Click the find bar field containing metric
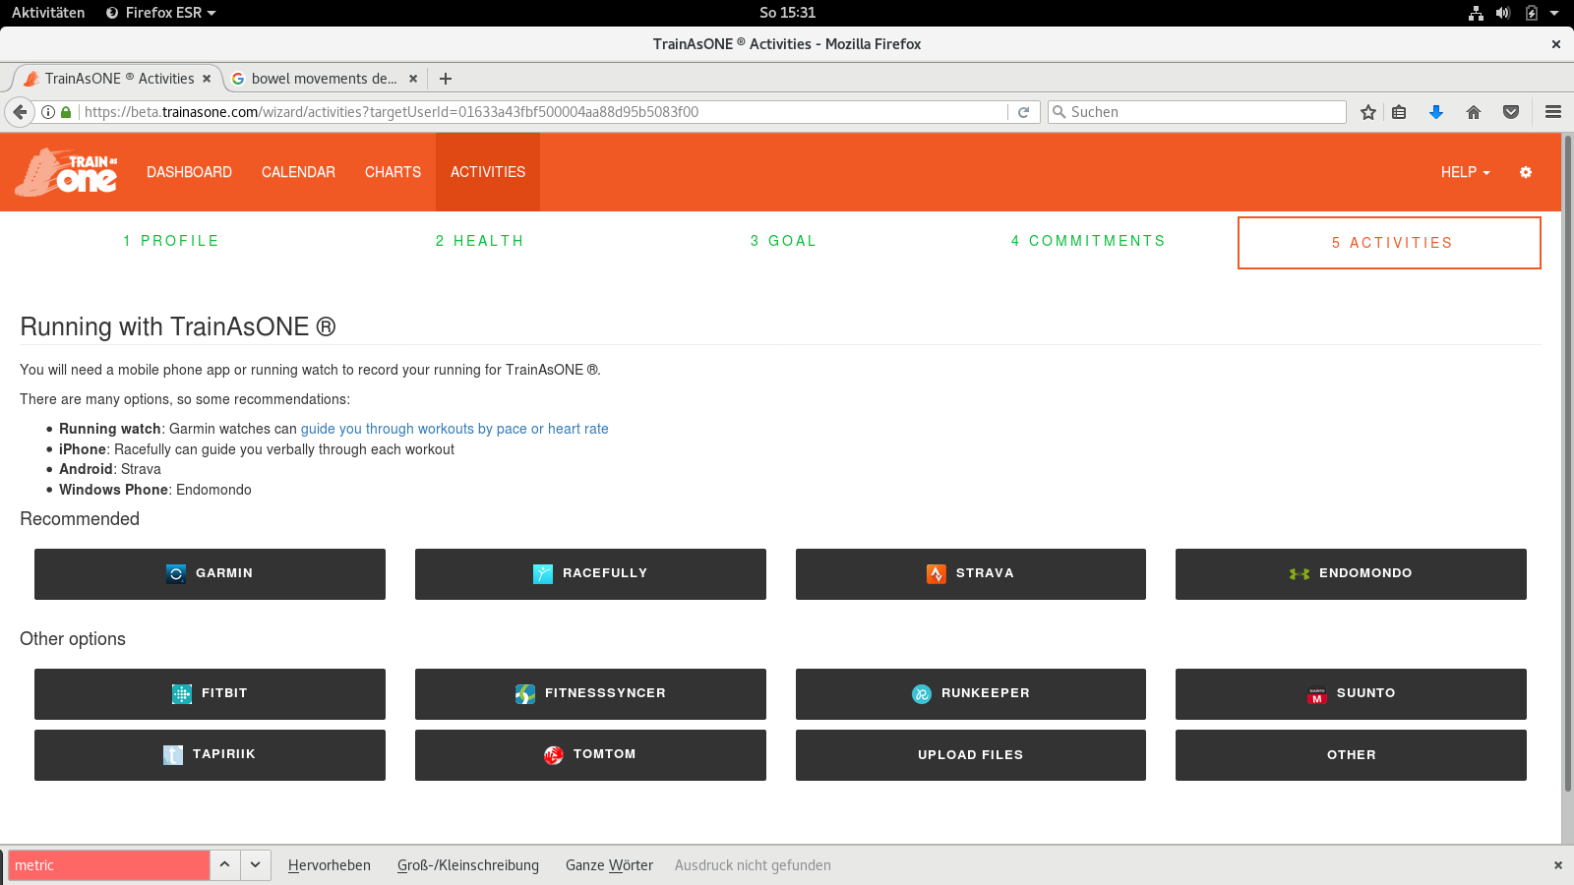Viewport: 1574px width, 885px height. coord(109,865)
